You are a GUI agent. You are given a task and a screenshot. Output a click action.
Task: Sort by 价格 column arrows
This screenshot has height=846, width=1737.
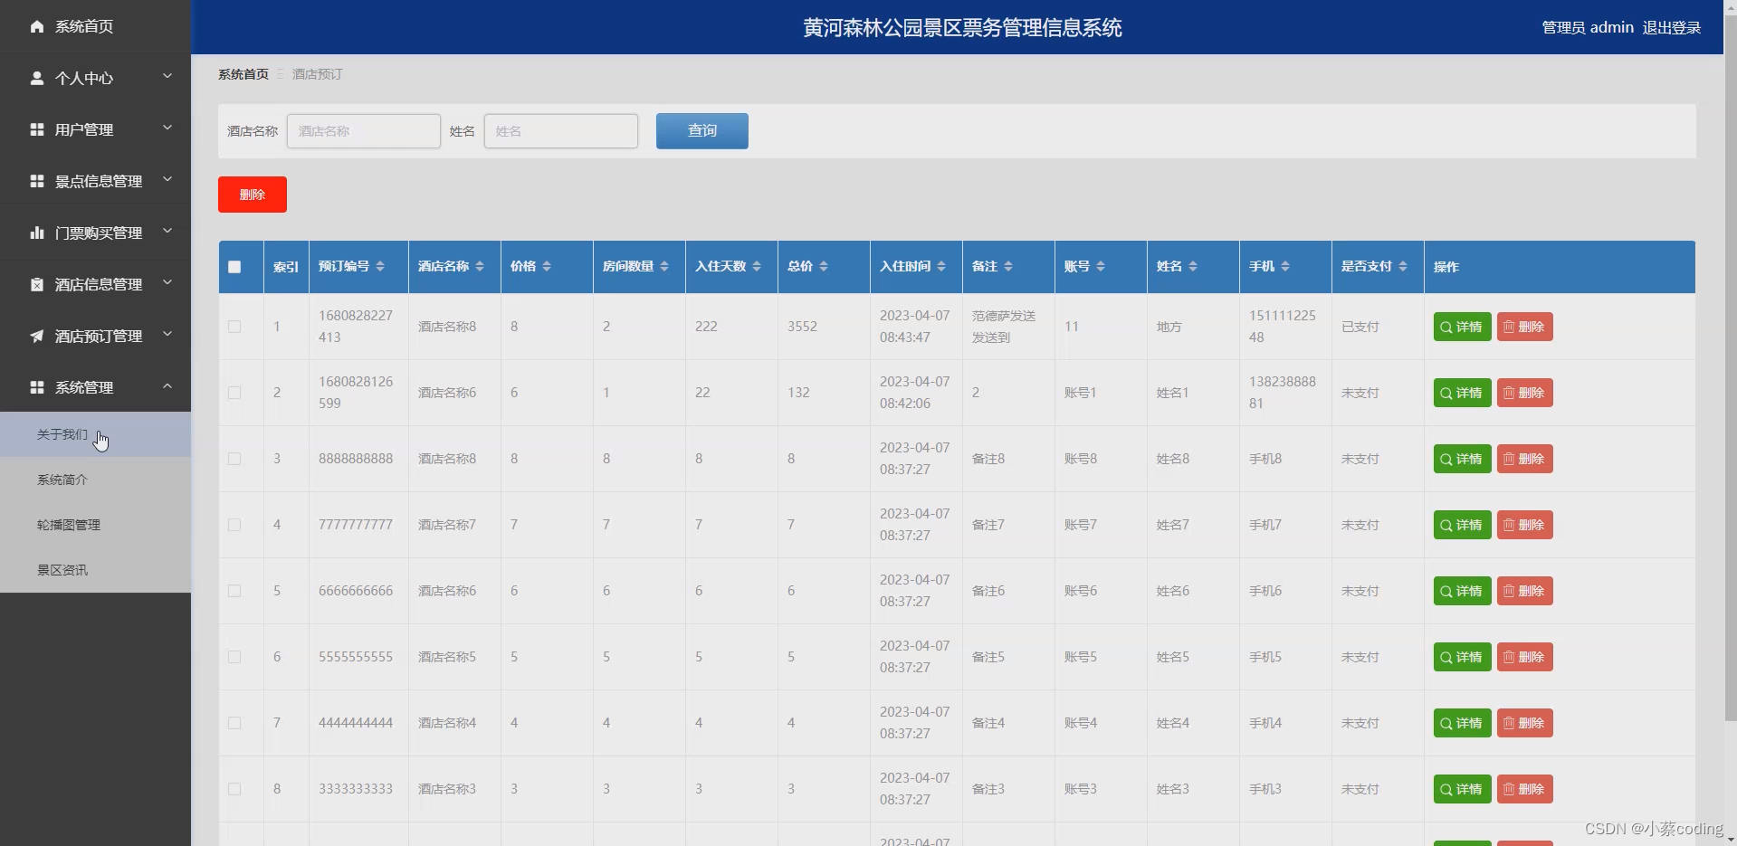coord(547,266)
